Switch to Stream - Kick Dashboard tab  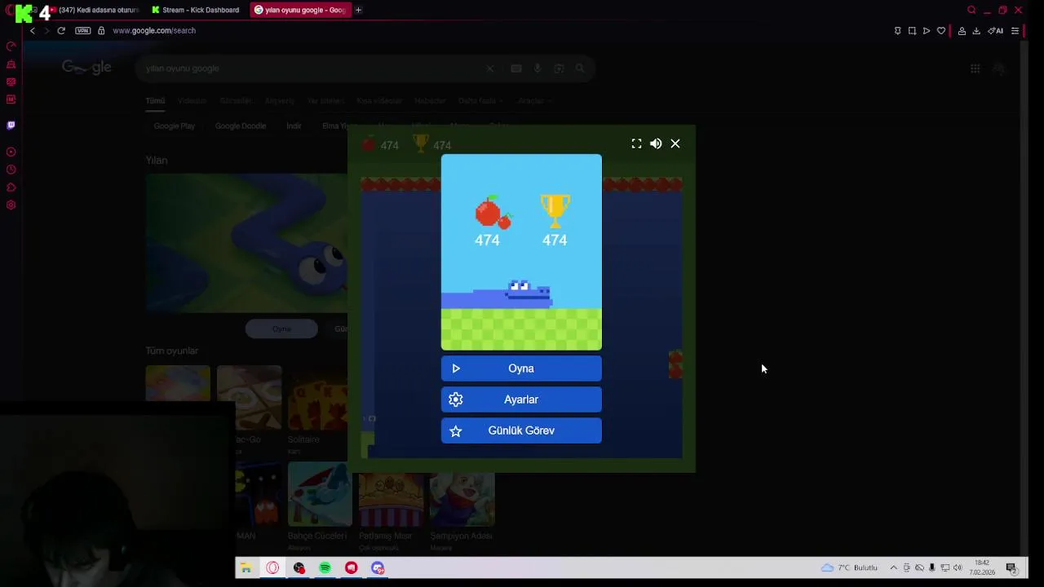[x=196, y=10]
